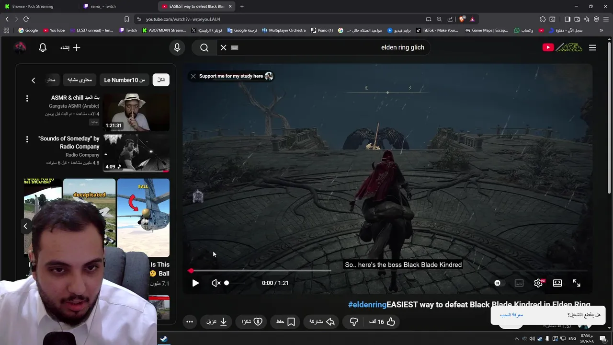Open the Brave Wallet icon
This screenshot has width=613, height=345.
577,19
